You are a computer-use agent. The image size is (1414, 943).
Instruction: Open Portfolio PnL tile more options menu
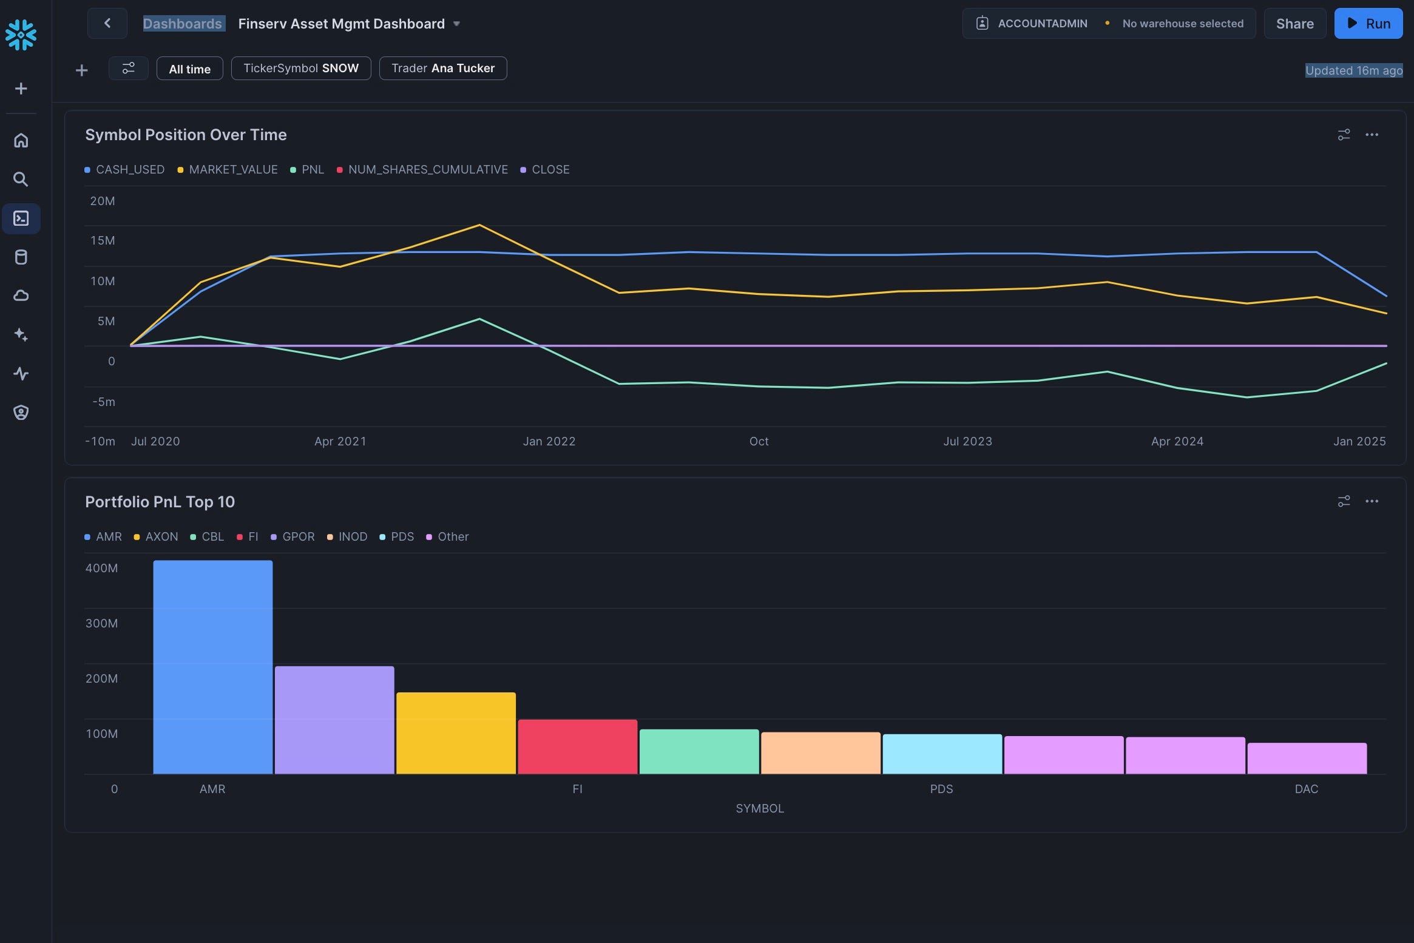1372,501
